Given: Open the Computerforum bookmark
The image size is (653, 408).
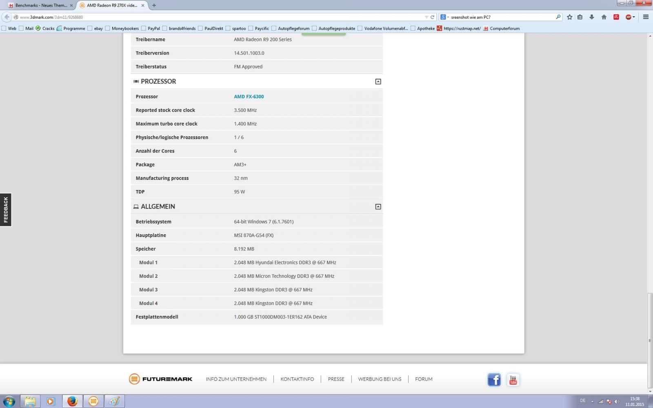Looking at the screenshot, I should (502, 29).
